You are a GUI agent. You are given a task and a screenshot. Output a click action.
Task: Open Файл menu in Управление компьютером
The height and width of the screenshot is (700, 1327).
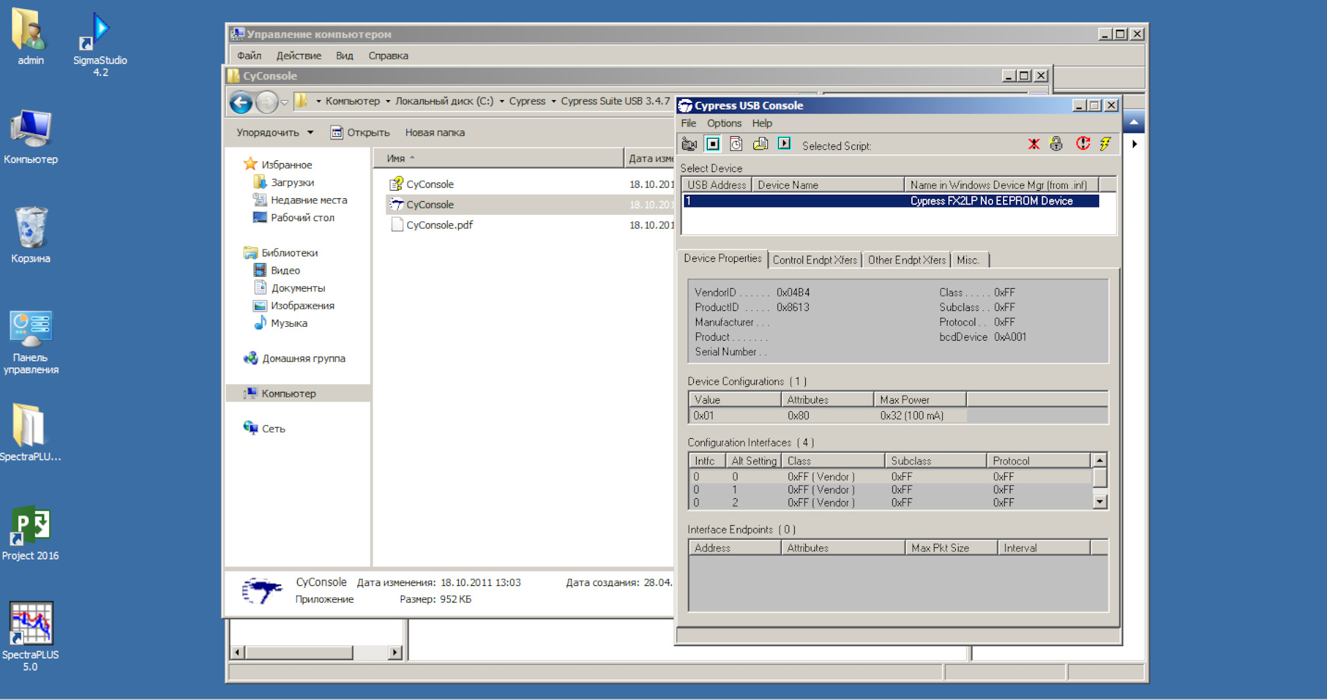coord(249,55)
